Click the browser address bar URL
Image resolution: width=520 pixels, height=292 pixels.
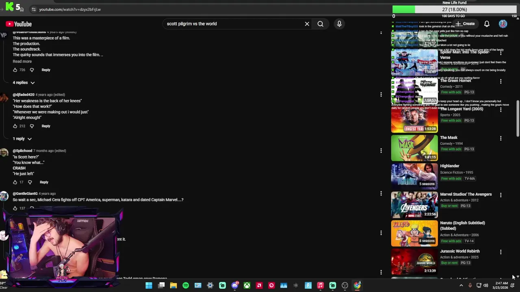coord(70,9)
